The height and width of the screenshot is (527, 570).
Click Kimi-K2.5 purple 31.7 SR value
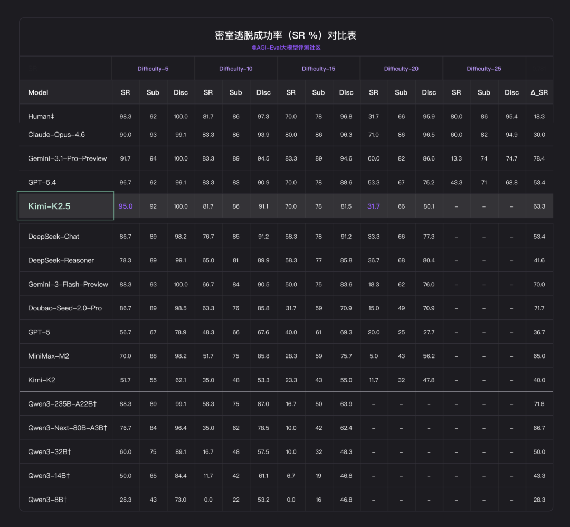tap(373, 206)
